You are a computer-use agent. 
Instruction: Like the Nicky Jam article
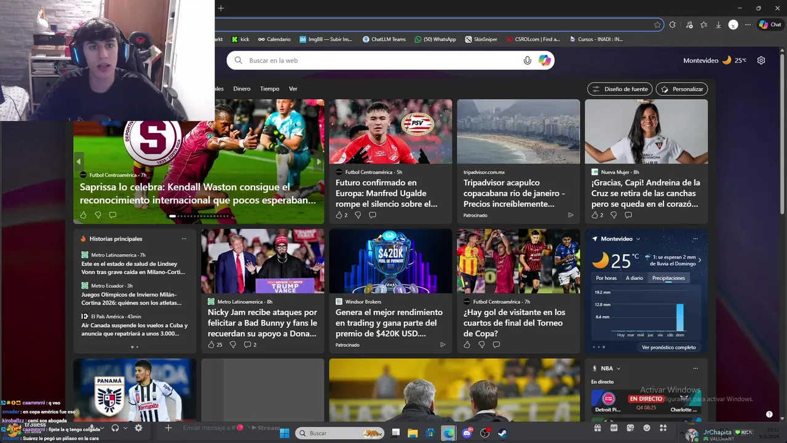pyautogui.click(x=215, y=345)
